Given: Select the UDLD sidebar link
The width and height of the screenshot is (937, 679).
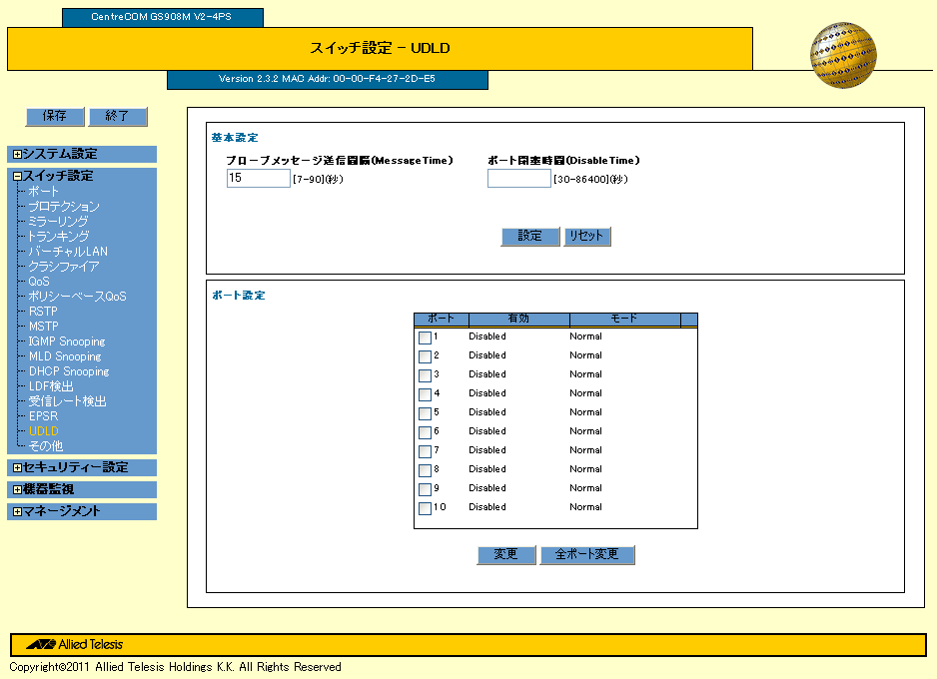Looking at the screenshot, I should pyautogui.click(x=44, y=431).
